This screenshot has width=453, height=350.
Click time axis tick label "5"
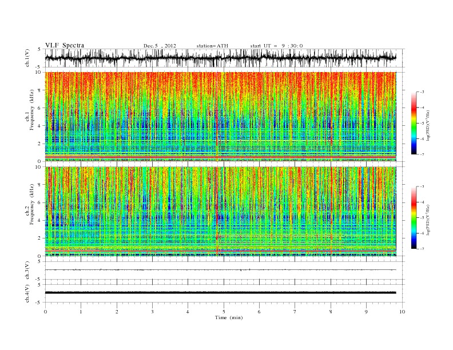(x=224, y=312)
